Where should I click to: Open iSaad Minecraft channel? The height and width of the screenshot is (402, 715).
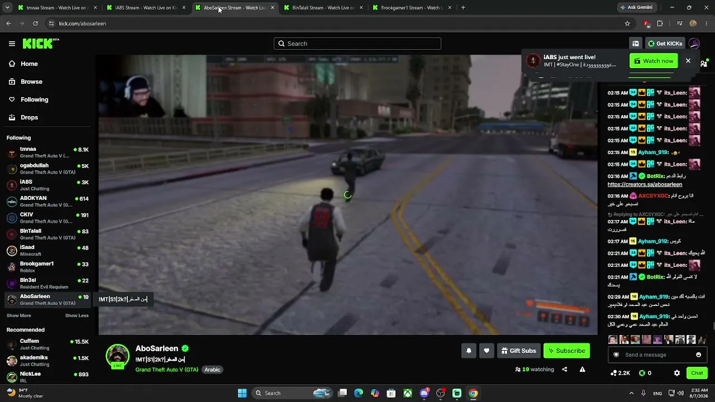[47, 251]
